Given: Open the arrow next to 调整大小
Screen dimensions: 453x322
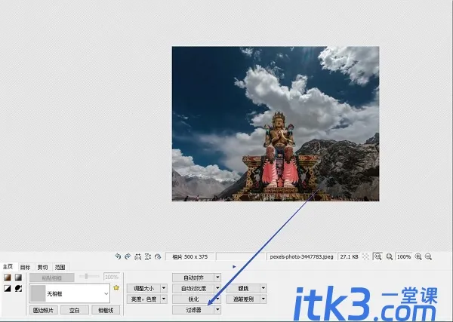Looking at the screenshot, I should tap(164, 288).
